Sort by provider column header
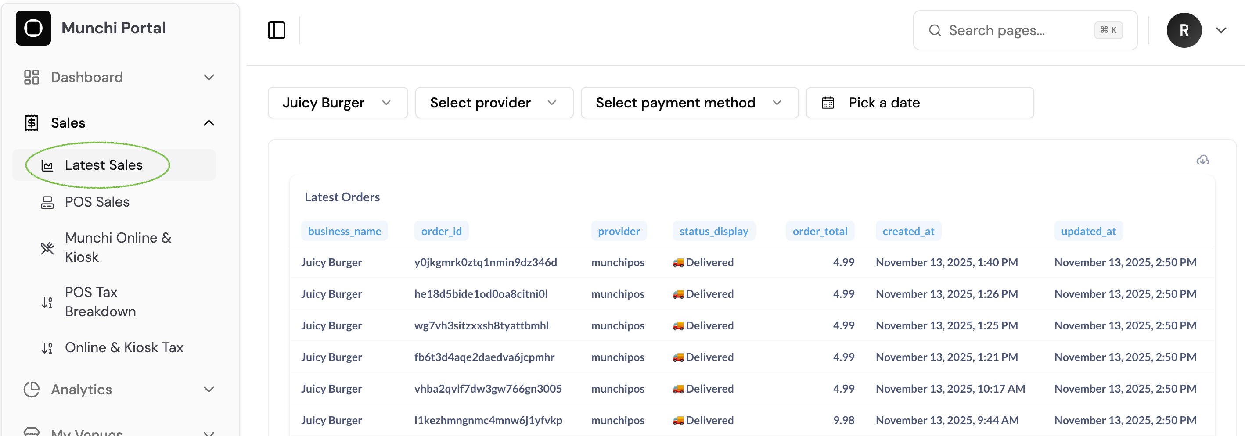Screen dimensions: 1245x436 point(619,231)
